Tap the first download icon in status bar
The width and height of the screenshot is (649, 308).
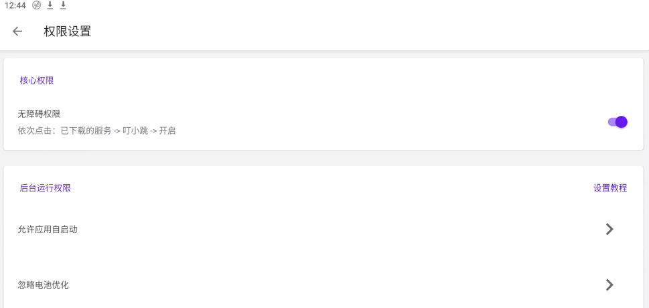click(x=50, y=5)
